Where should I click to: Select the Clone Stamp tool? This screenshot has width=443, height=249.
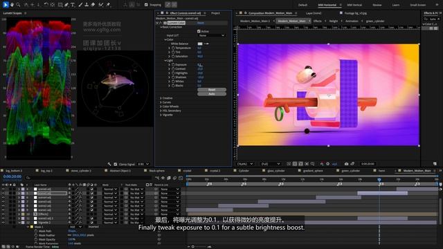[87, 5]
